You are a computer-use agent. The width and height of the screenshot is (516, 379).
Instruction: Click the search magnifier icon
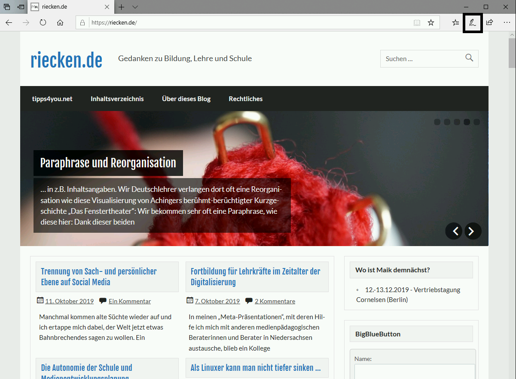469,58
